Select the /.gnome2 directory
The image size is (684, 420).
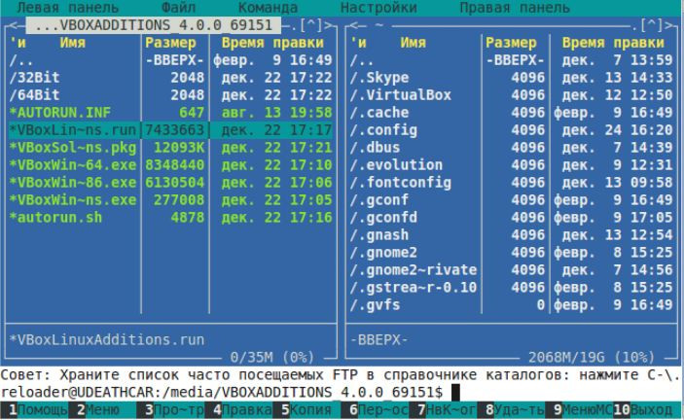(x=511, y=252)
